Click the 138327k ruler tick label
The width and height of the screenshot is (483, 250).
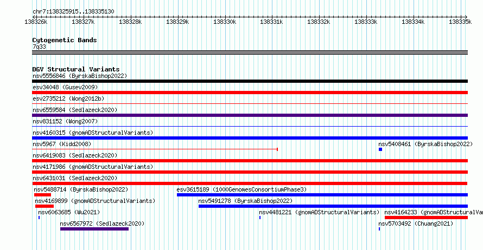tap(83, 22)
